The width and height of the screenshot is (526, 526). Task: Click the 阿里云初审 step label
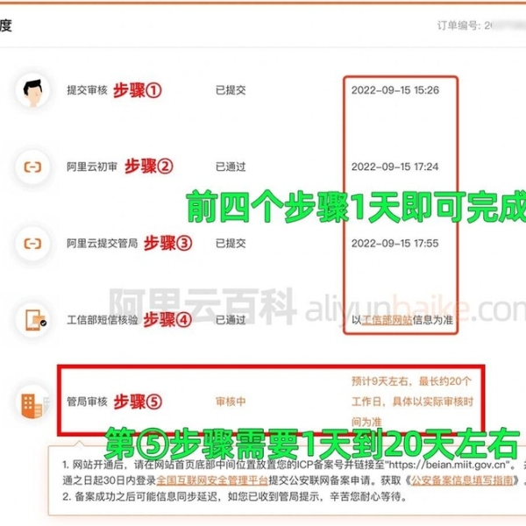(92, 167)
